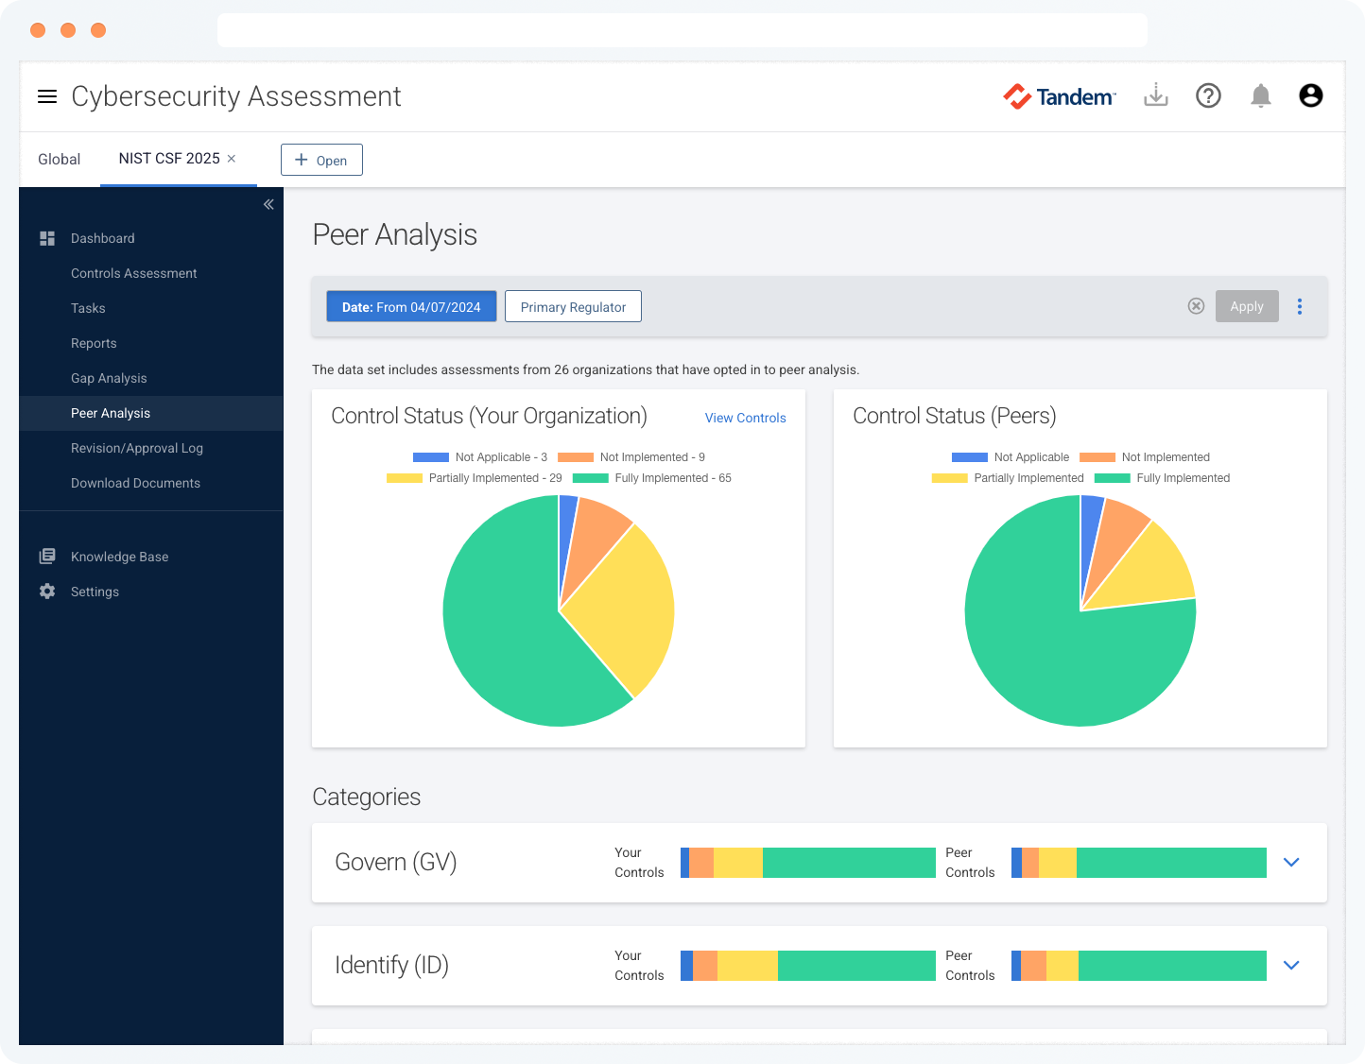View notifications via the bell icon
This screenshot has height=1064, width=1365.
[1260, 95]
